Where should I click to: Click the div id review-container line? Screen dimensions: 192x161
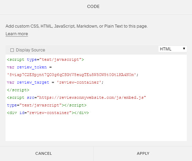(48, 113)
